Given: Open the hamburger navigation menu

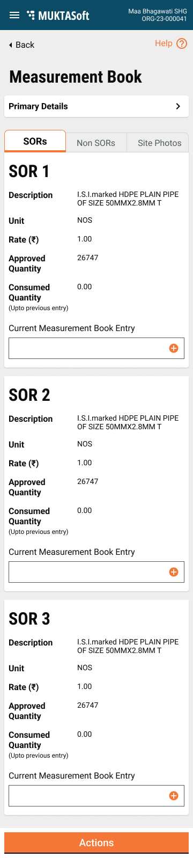Looking at the screenshot, I should tap(14, 15).
